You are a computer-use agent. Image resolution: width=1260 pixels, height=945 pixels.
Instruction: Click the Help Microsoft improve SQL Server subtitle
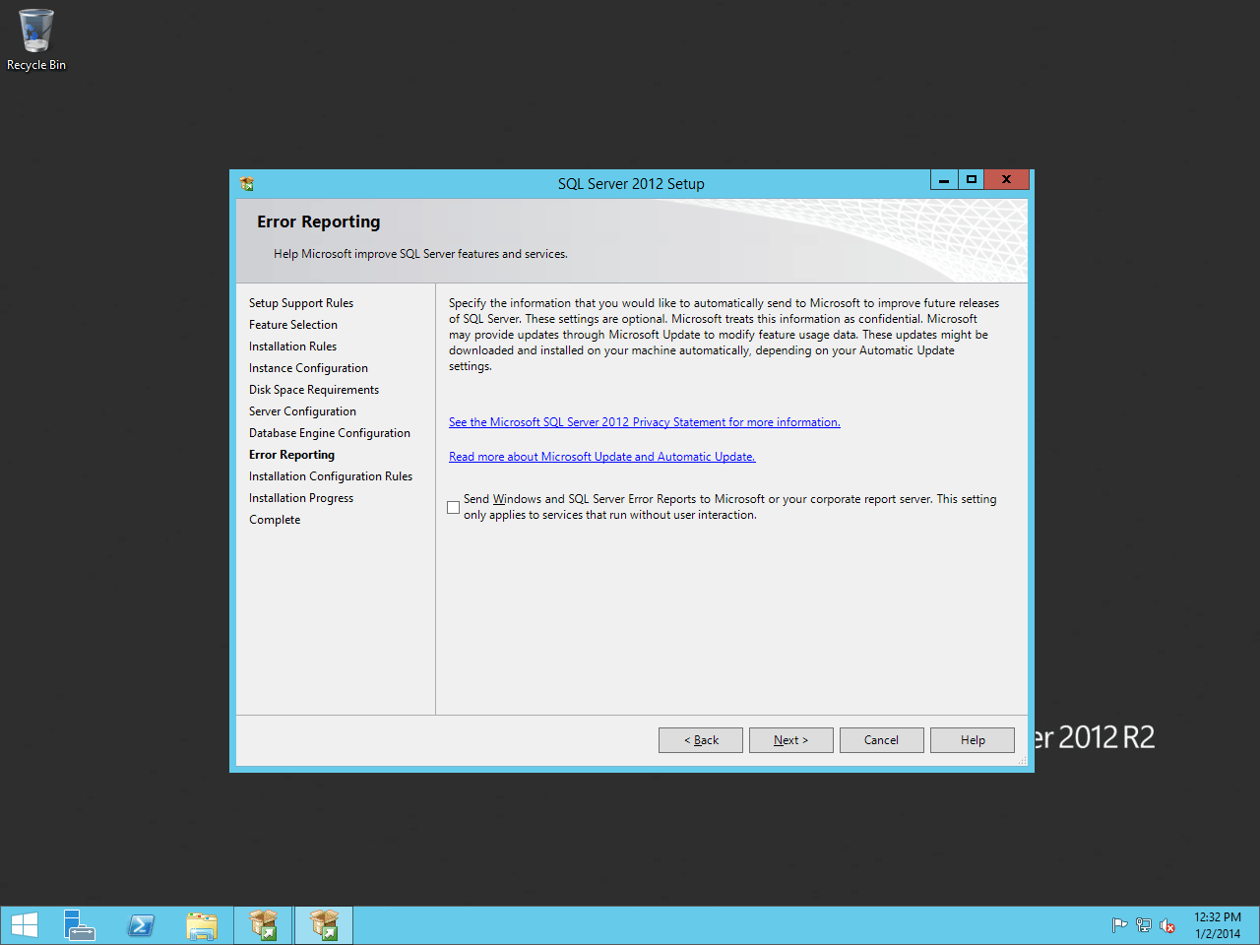click(420, 254)
